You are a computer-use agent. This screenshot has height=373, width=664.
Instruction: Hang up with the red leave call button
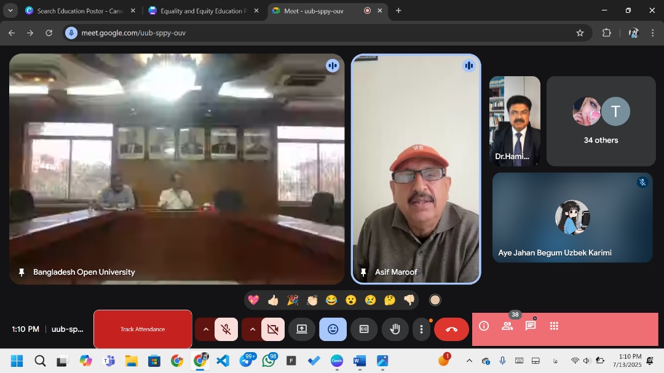451,329
